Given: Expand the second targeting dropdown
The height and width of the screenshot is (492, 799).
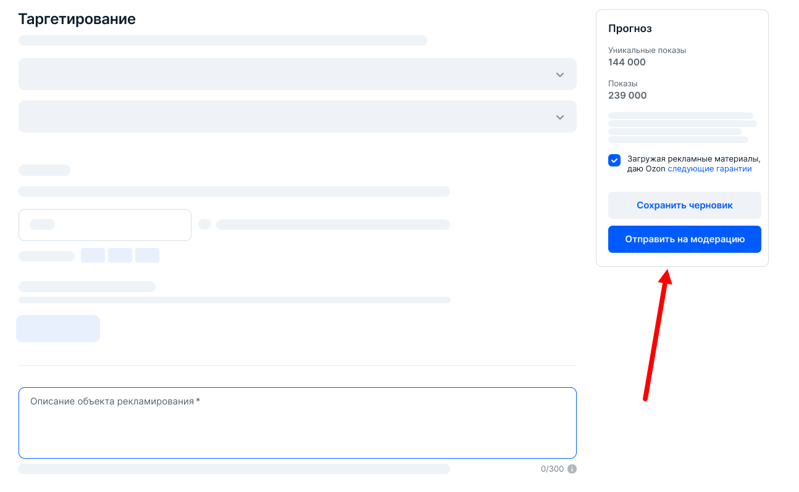Looking at the screenshot, I should pyautogui.click(x=298, y=117).
